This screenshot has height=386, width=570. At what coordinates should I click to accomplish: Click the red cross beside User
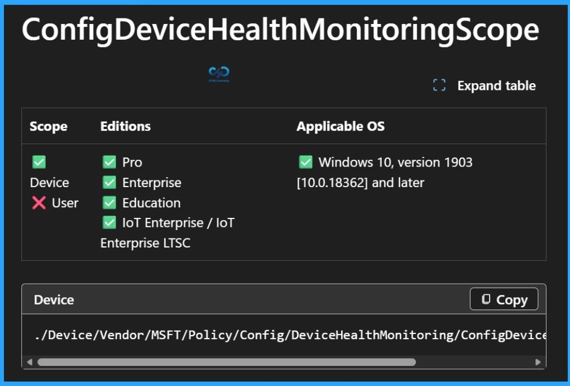pos(39,203)
